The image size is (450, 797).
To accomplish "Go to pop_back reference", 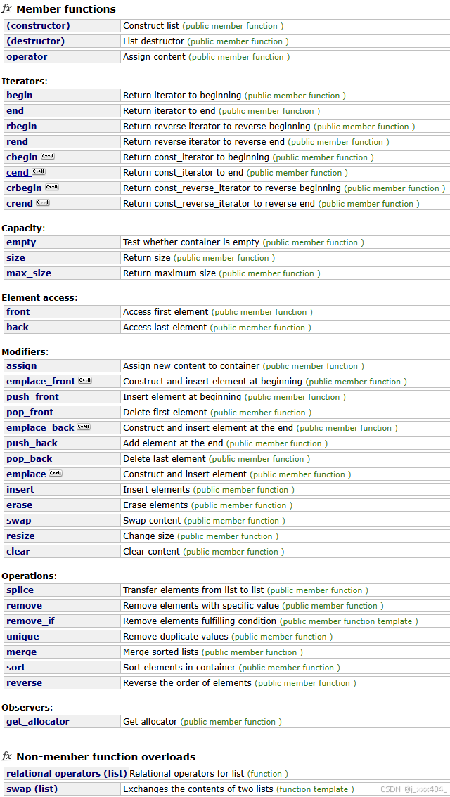I will tap(29, 459).
